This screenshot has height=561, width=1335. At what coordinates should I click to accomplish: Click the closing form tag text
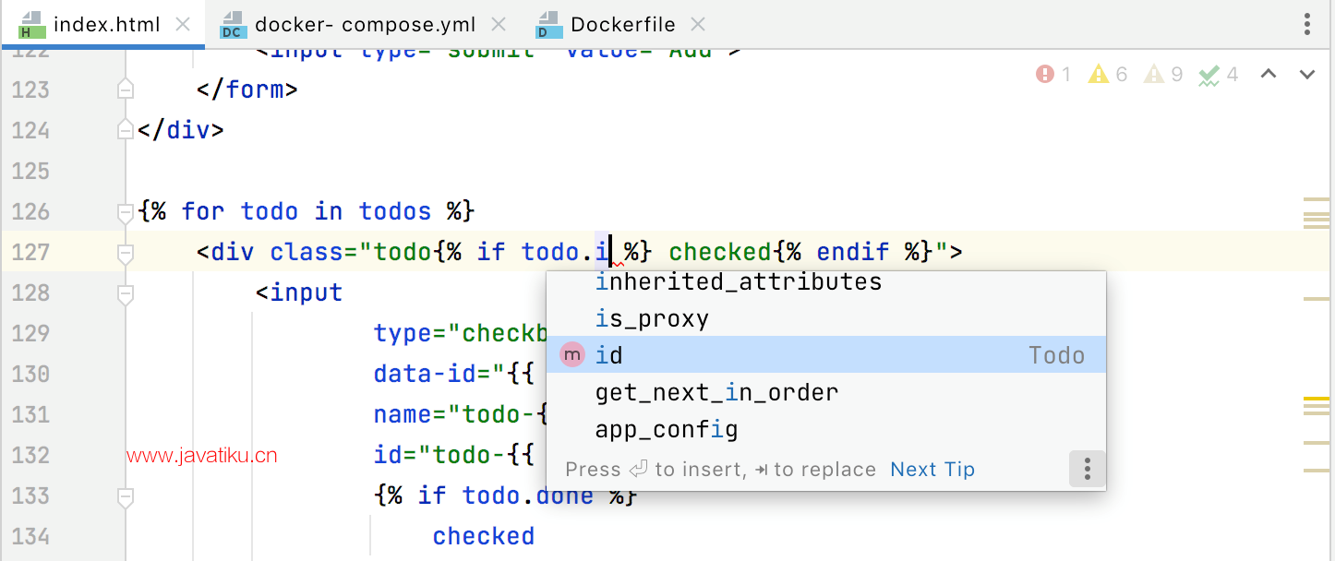247,90
